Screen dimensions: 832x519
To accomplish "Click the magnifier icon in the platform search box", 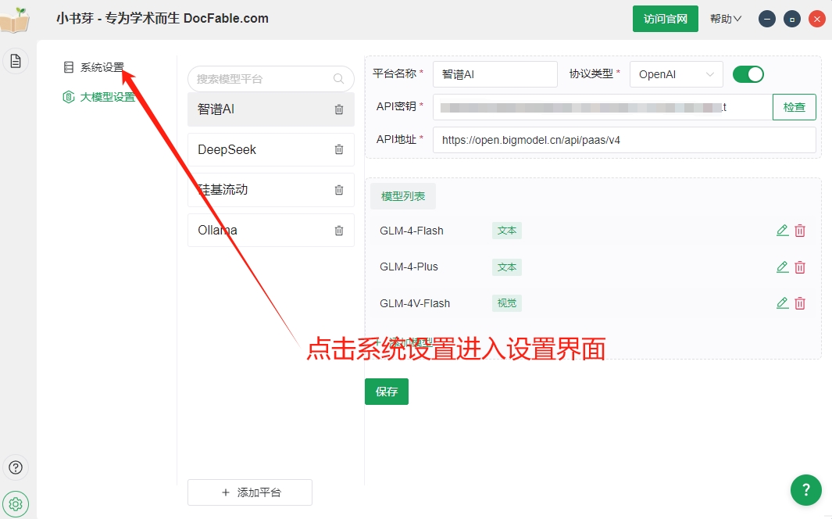I will click(x=338, y=79).
